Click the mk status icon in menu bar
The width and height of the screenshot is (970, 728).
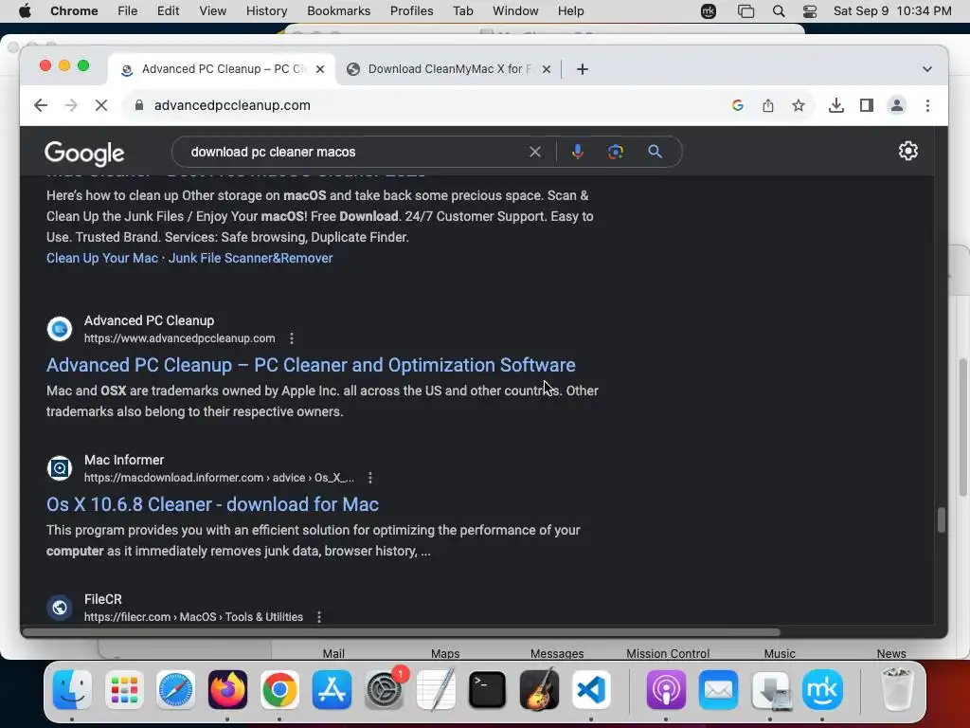pos(709,11)
